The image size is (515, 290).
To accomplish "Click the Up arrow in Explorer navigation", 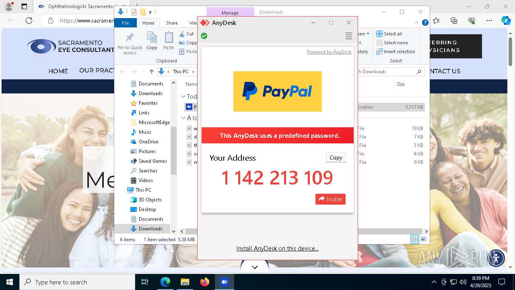I will pos(151,72).
